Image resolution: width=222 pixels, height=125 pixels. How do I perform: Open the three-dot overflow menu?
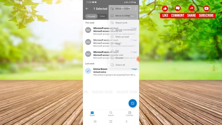pos(136,9)
